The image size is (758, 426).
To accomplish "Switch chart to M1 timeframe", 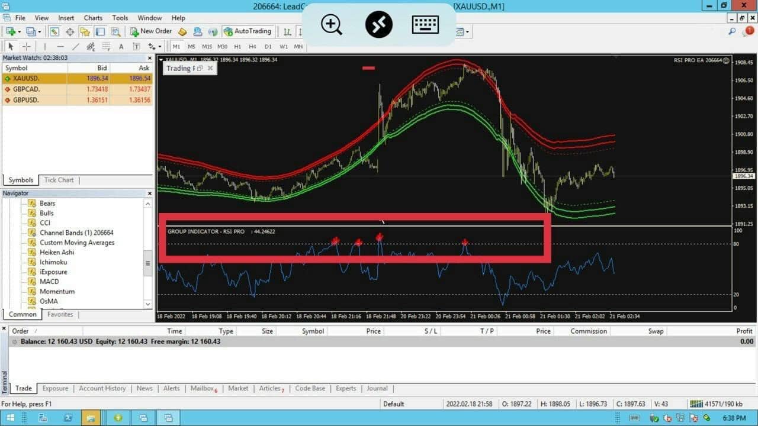I will pos(176,46).
